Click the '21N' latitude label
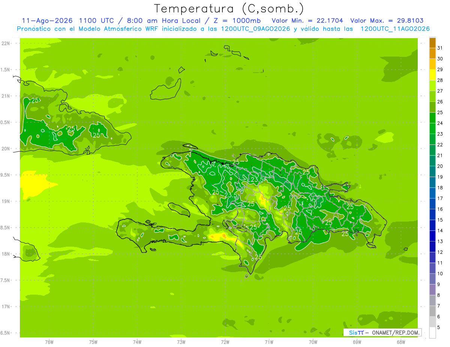Screen dimensions: 450x347 (6, 96)
